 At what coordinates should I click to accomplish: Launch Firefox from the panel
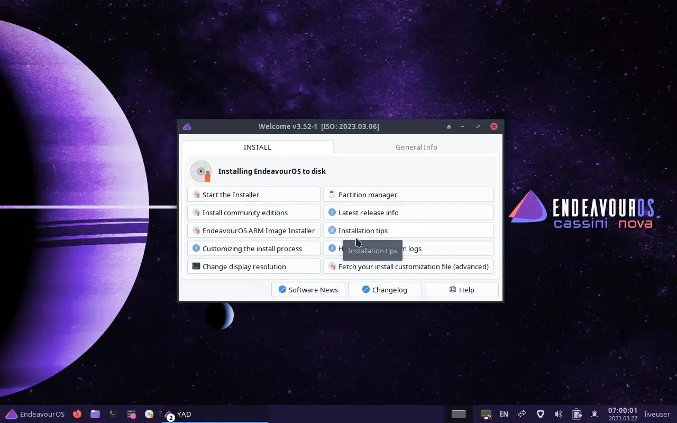click(x=77, y=414)
